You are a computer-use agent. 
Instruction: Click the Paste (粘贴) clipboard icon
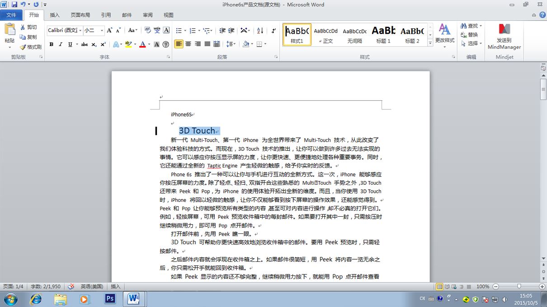[10, 30]
